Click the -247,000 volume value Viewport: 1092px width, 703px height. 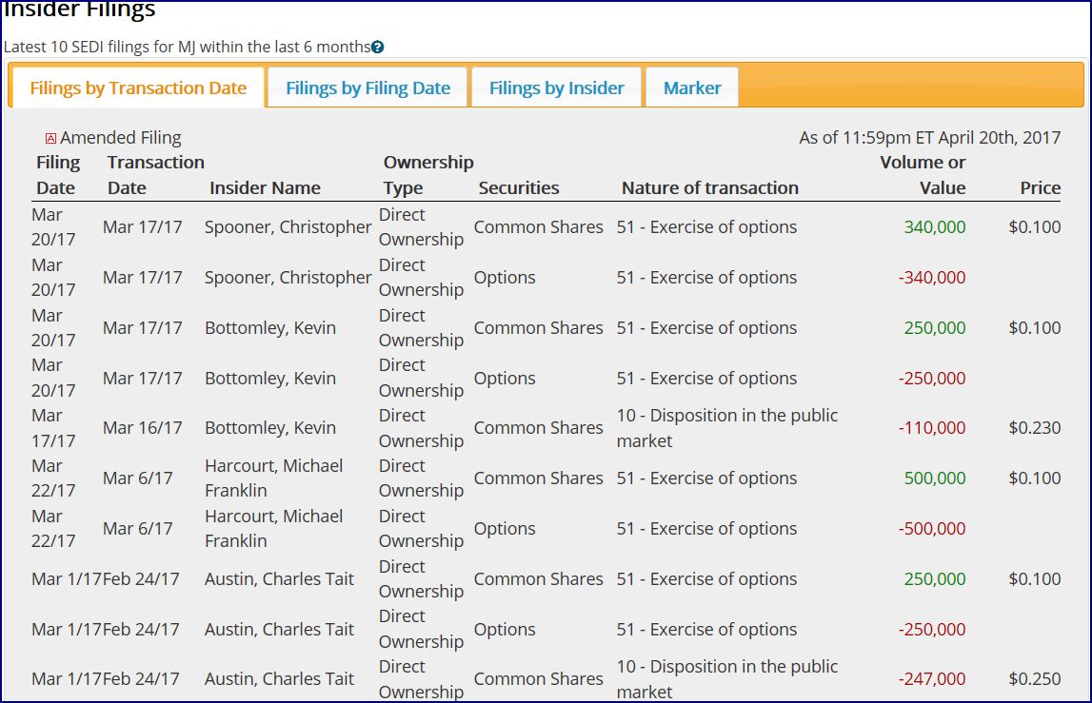pos(931,679)
